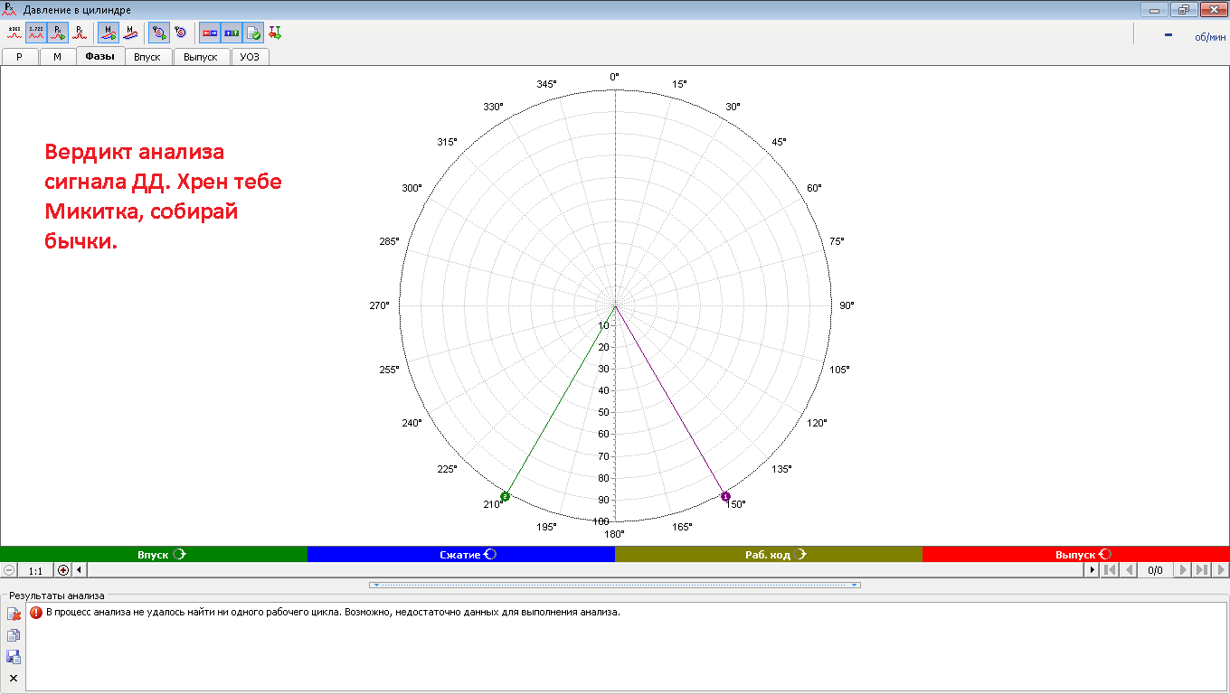The height and width of the screenshot is (694, 1230).
Task: Open the Впуск tab
Action: (147, 57)
